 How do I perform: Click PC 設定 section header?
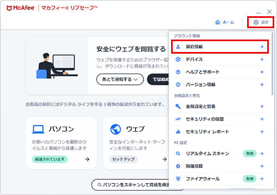[x=180, y=143]
